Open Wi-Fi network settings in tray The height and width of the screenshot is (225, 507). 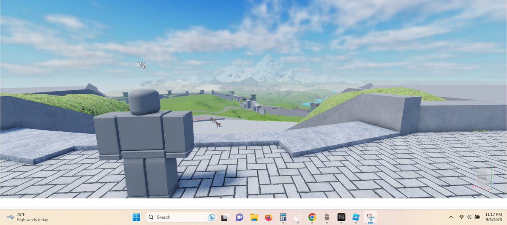pos(461,217)
